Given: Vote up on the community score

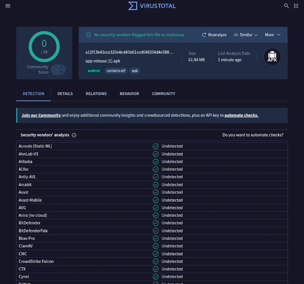Looking at the screenshot, I should click(61, 68).
